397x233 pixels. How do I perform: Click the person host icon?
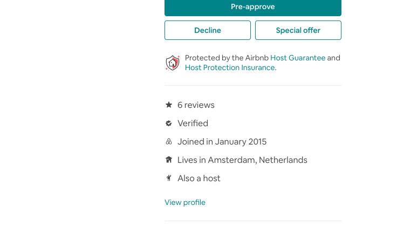pos(169,178)
